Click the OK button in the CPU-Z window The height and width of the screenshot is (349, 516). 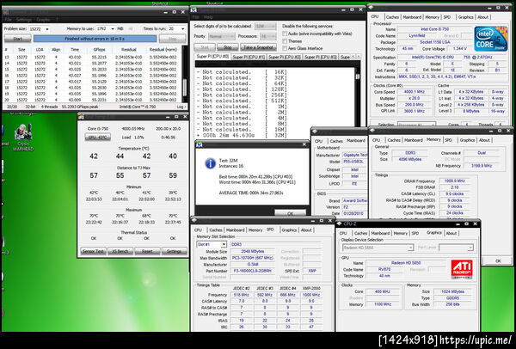498,260
